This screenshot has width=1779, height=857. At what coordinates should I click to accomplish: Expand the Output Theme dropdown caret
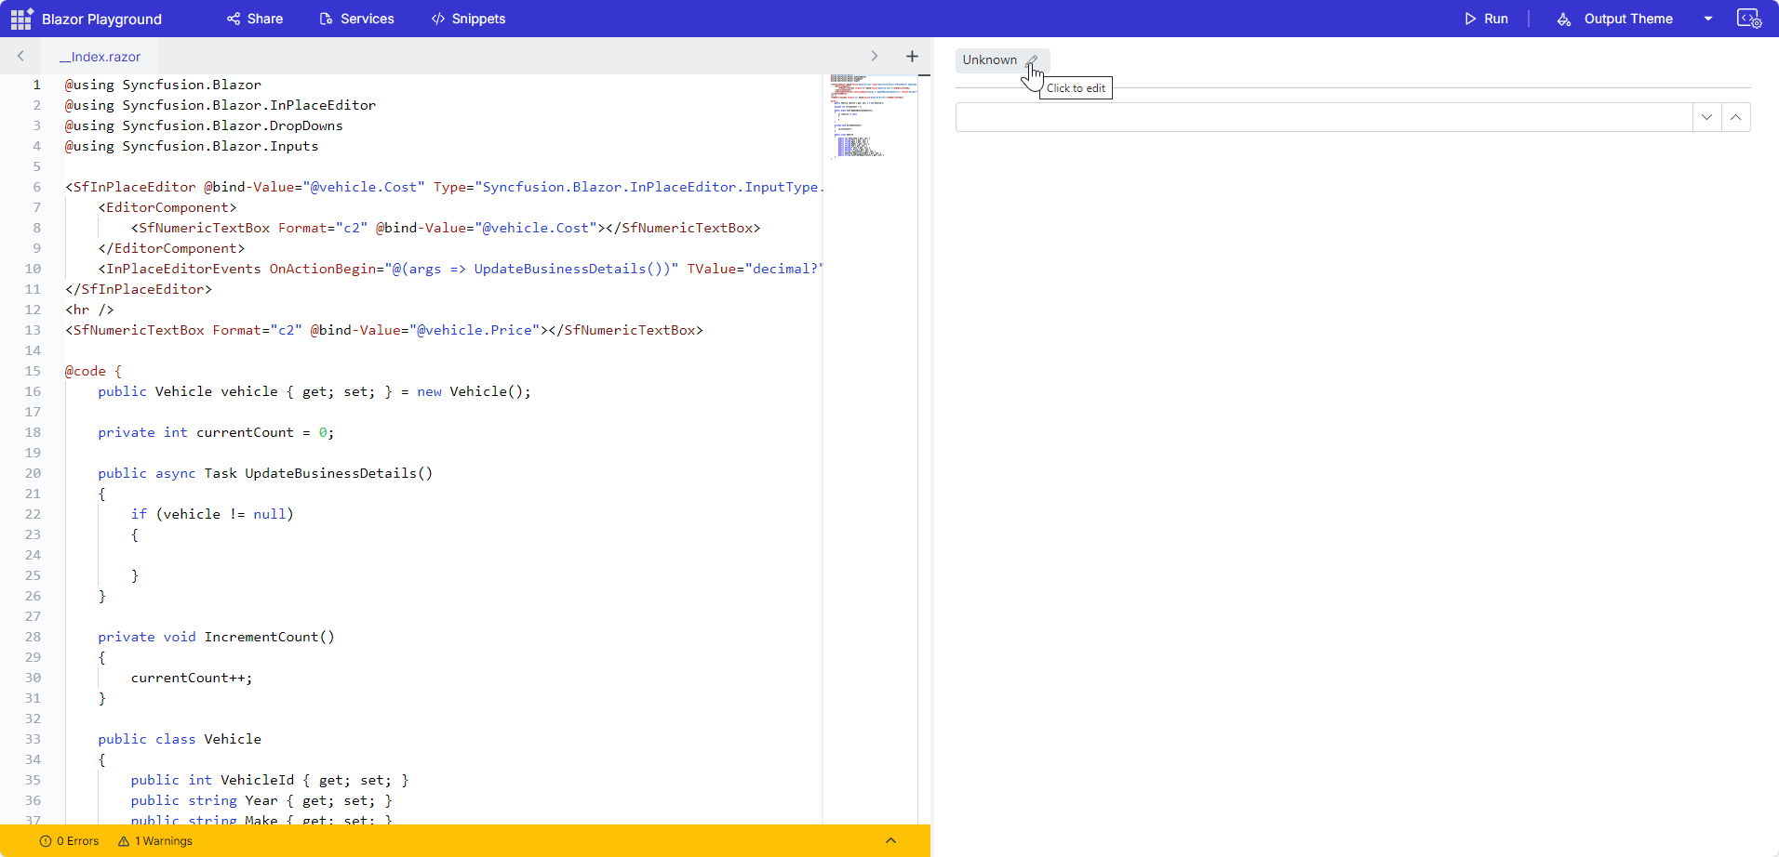pyautogui.click(x=1708, y=19)
